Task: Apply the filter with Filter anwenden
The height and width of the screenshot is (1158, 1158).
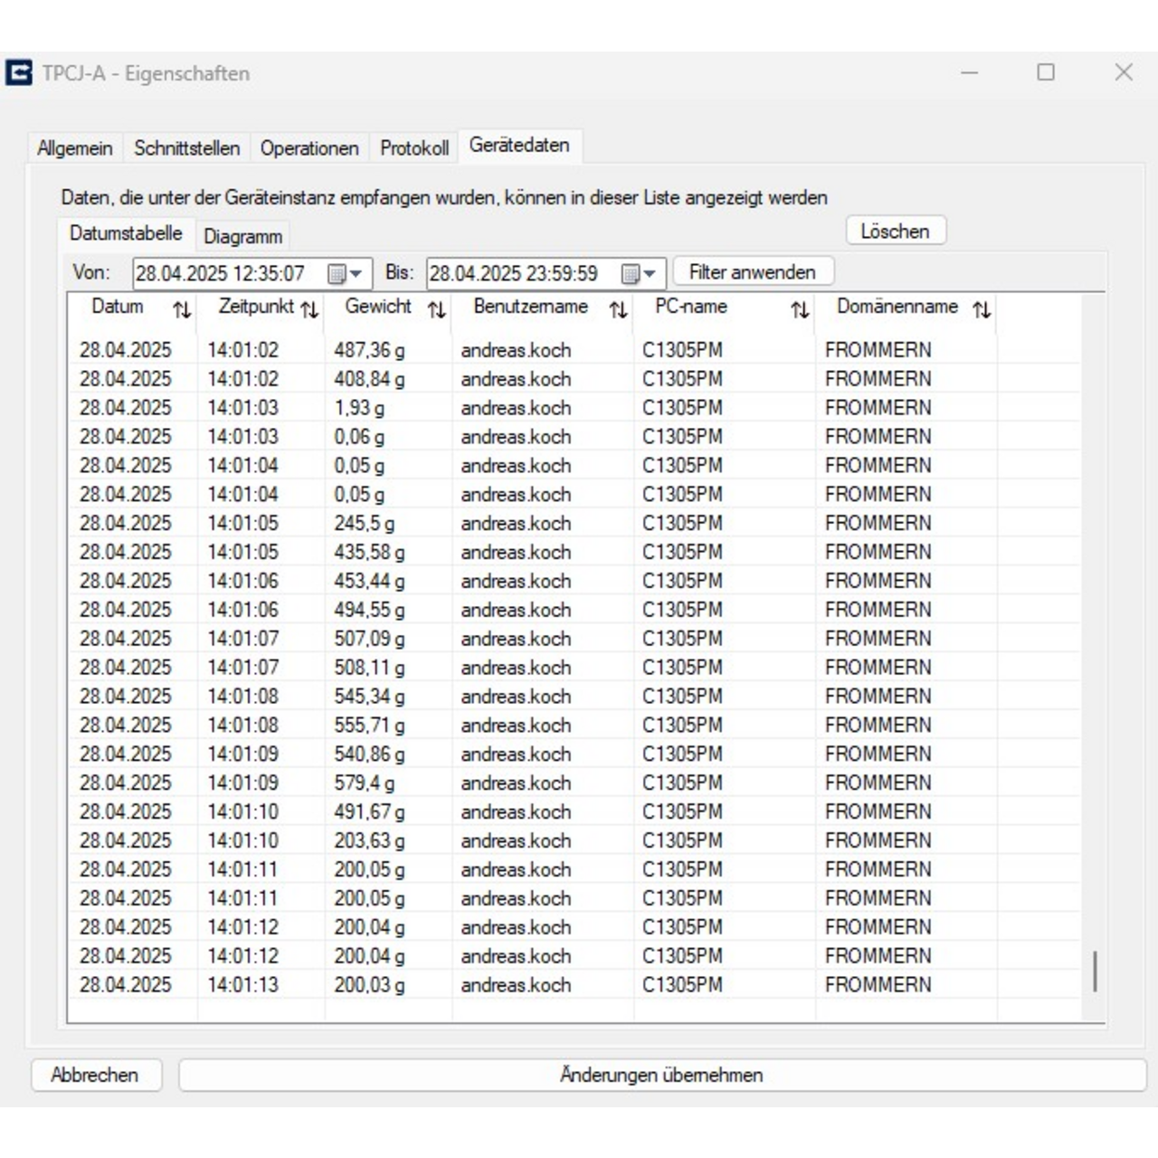Action: coord(753,271)
